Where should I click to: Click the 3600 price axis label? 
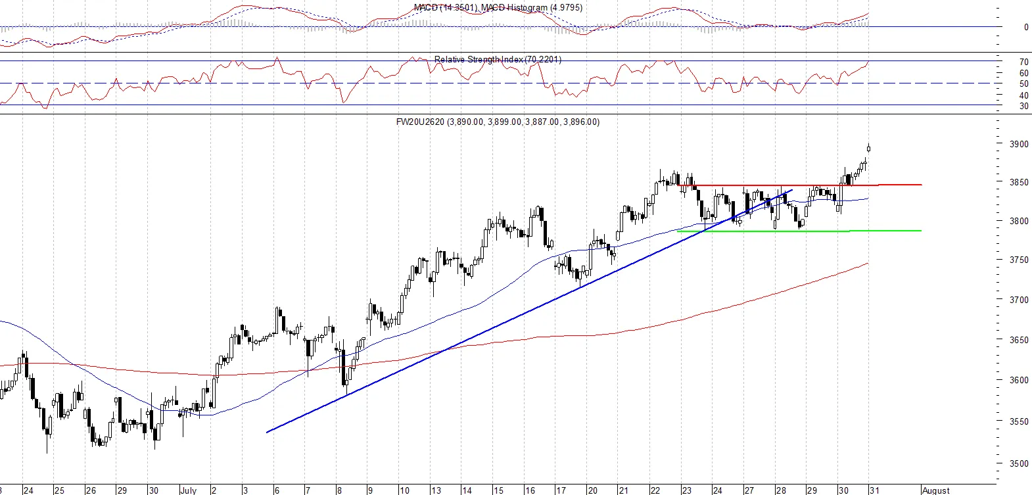coord(1019,380)
